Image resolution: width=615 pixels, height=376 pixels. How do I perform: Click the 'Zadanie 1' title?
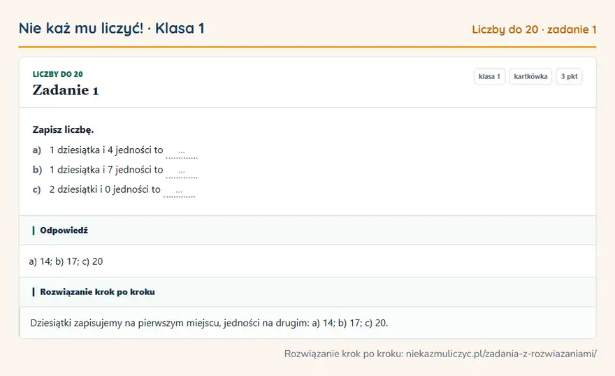click(x=66, y=90)
